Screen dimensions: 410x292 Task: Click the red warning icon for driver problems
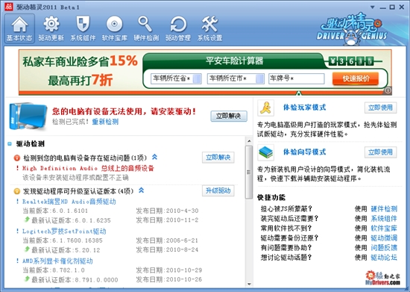click(16, 158)
